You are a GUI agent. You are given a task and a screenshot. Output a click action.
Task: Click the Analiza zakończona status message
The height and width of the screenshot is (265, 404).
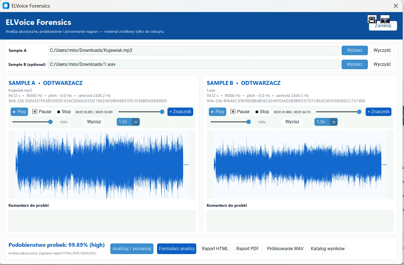pyautogui.click(x=52, y=253)
